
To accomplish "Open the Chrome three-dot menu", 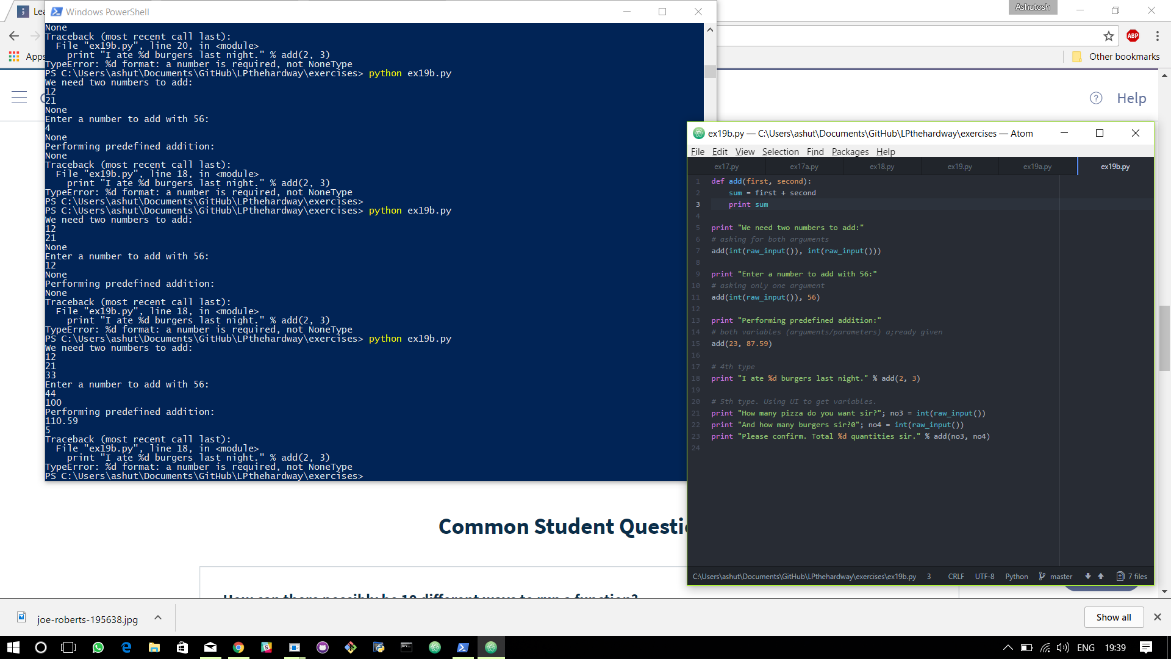I will point(1157,36).
